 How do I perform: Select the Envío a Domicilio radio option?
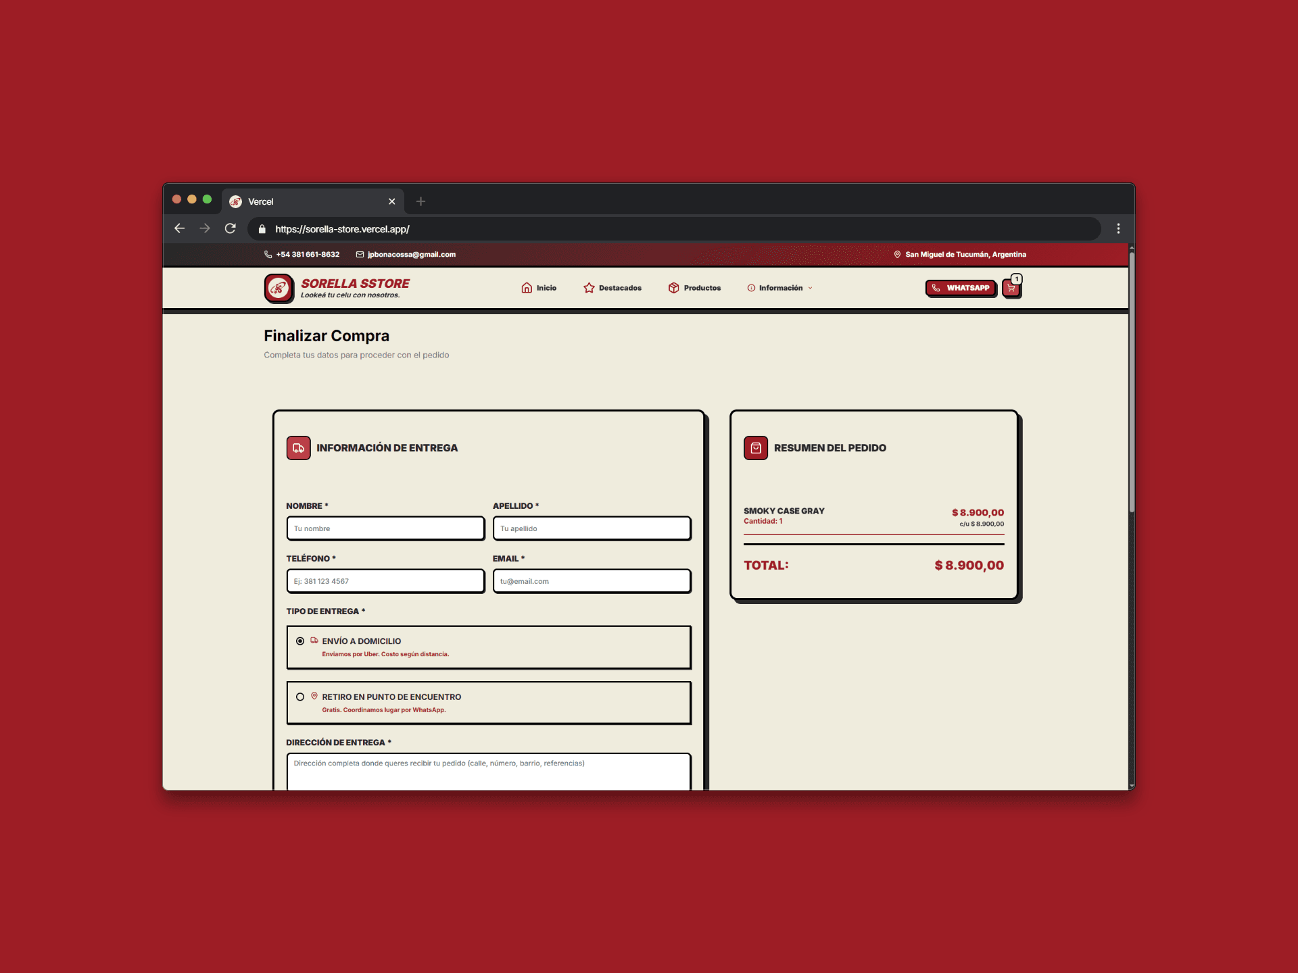coord(300,641)
